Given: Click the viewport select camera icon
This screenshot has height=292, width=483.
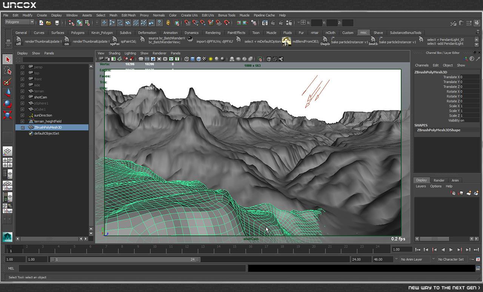Looking at the screenshot, I should click(101, 59).
